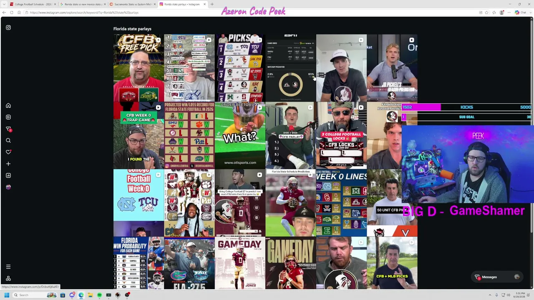
Task: Click the address bar URL field
Action: click(250, 12)
